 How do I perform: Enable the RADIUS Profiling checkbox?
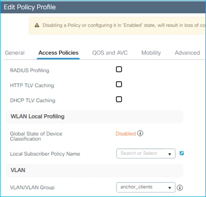(x=119, y=69)
